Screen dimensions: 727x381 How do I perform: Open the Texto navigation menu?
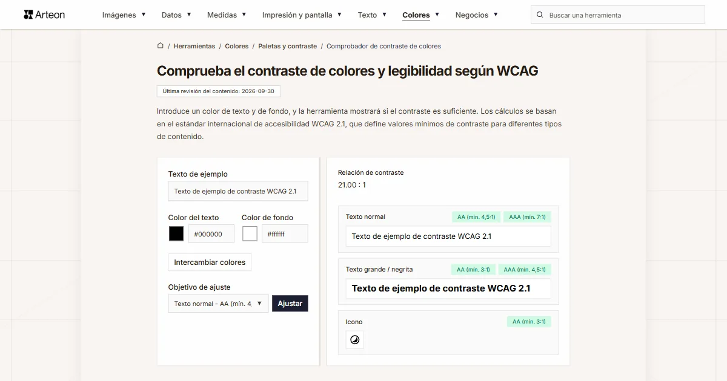point(372,15)
